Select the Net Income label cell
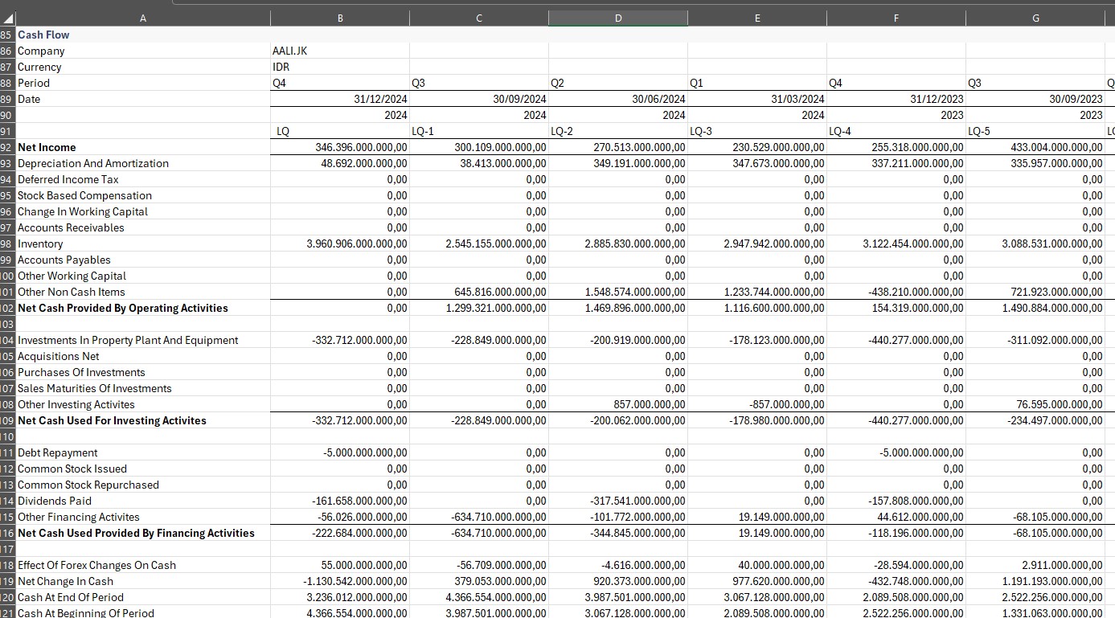This screenshot has height=618, width=1115. (47, 147)
